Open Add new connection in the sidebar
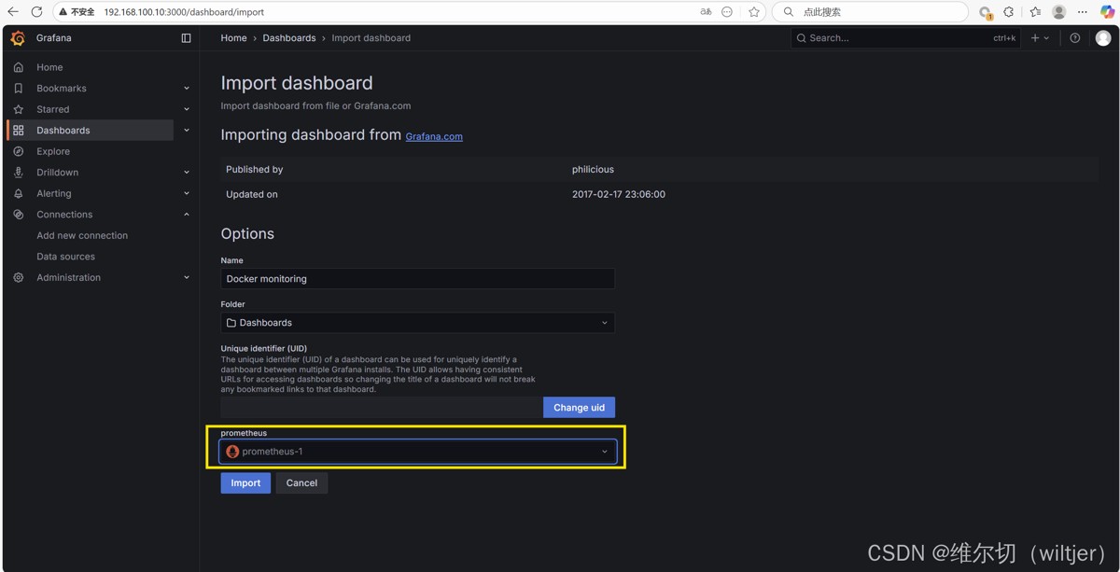The image size is (1120, 572). [x=82, y=235]
